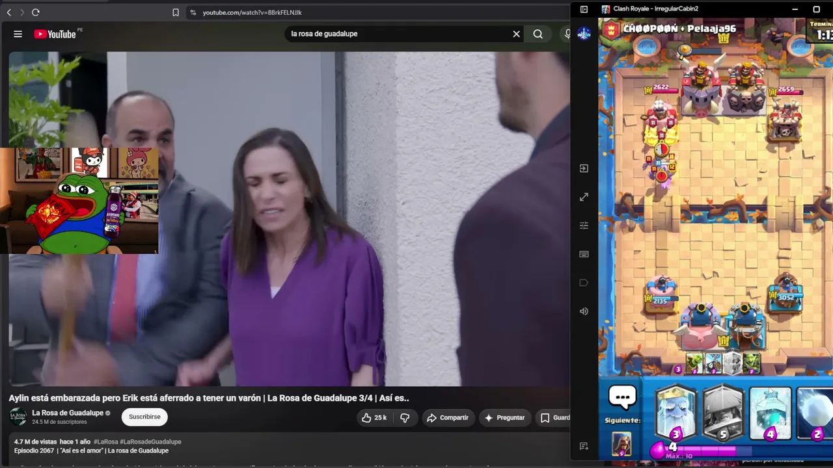This screenshot has width=833, height=468.
Task: Select the 2-elixir snowball card
Action: pos(815,413)
